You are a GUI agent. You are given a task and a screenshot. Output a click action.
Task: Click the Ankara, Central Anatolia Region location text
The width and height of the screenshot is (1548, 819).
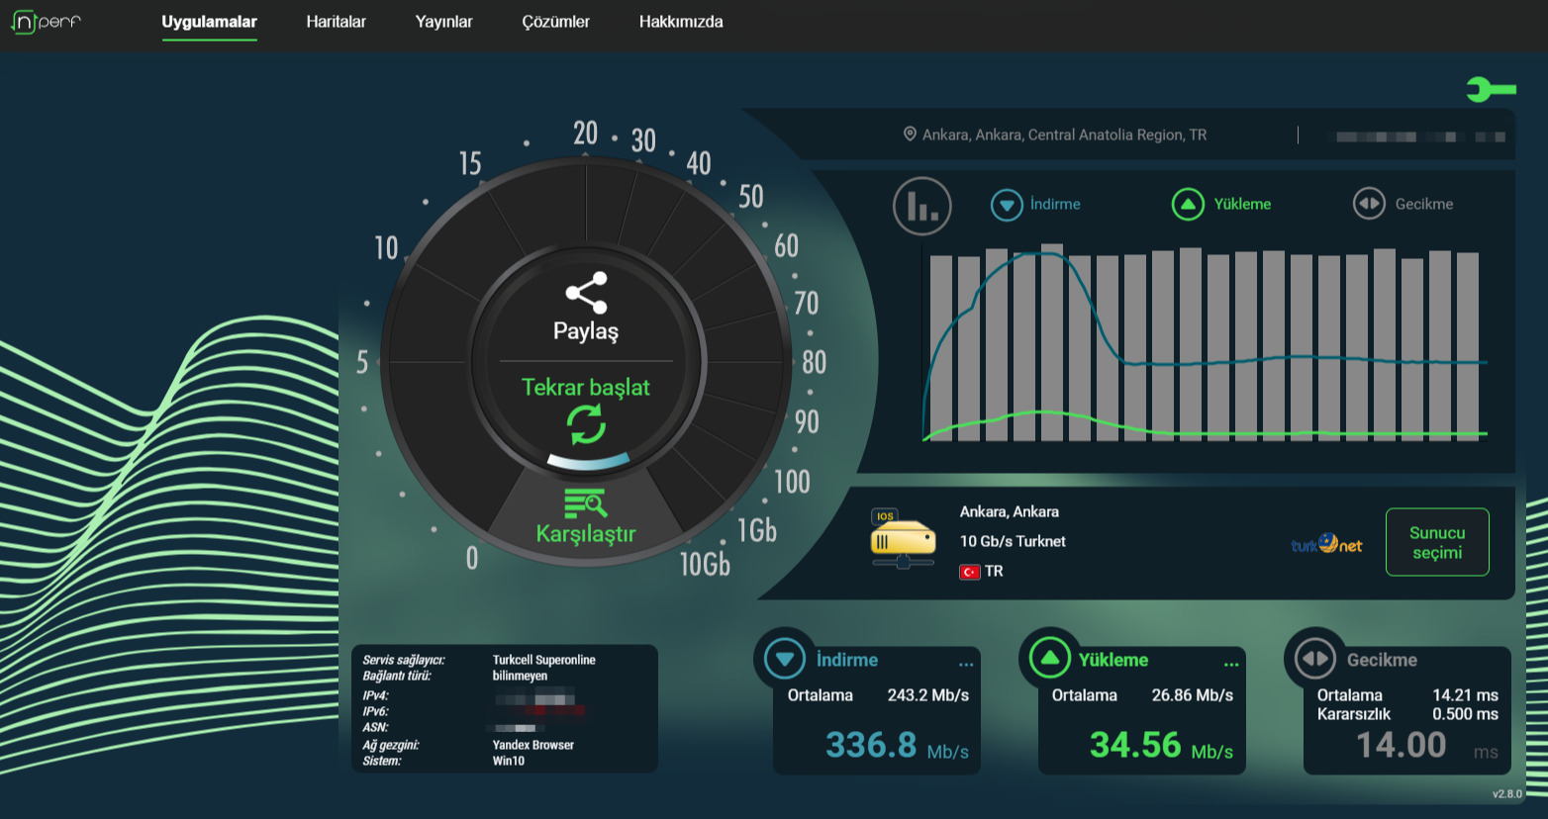click(x=1064, y=135)
